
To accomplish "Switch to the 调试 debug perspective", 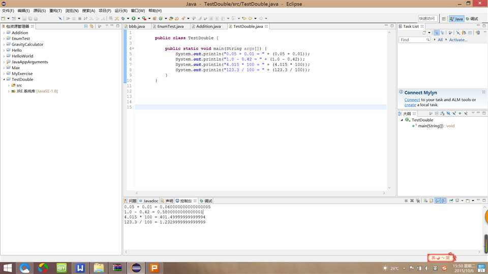I will [x=472, y=19].
